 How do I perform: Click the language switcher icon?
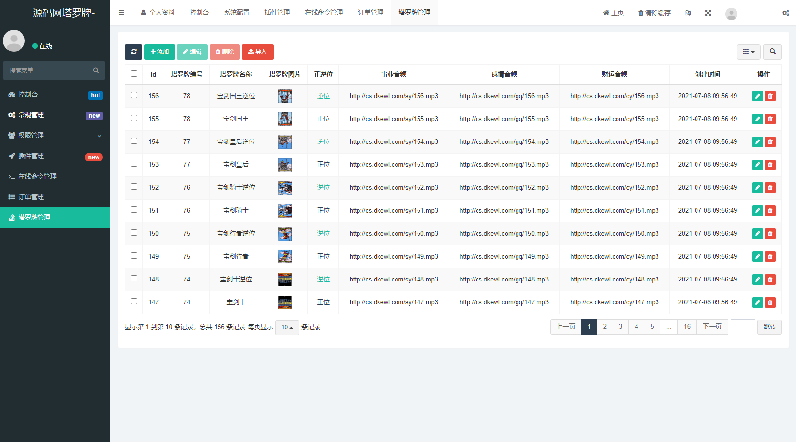688,13
